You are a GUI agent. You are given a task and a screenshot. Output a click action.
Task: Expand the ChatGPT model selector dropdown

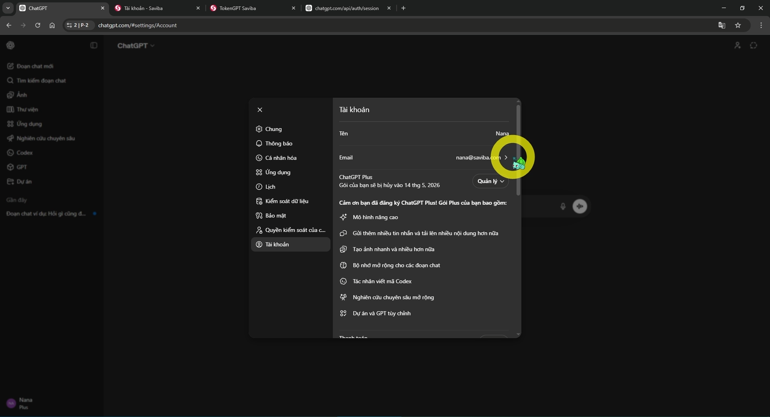136,46
